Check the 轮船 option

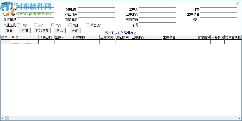[x=70, y=25]
